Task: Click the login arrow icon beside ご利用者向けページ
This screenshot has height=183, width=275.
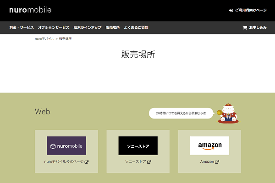Action: tap(231, 11)
